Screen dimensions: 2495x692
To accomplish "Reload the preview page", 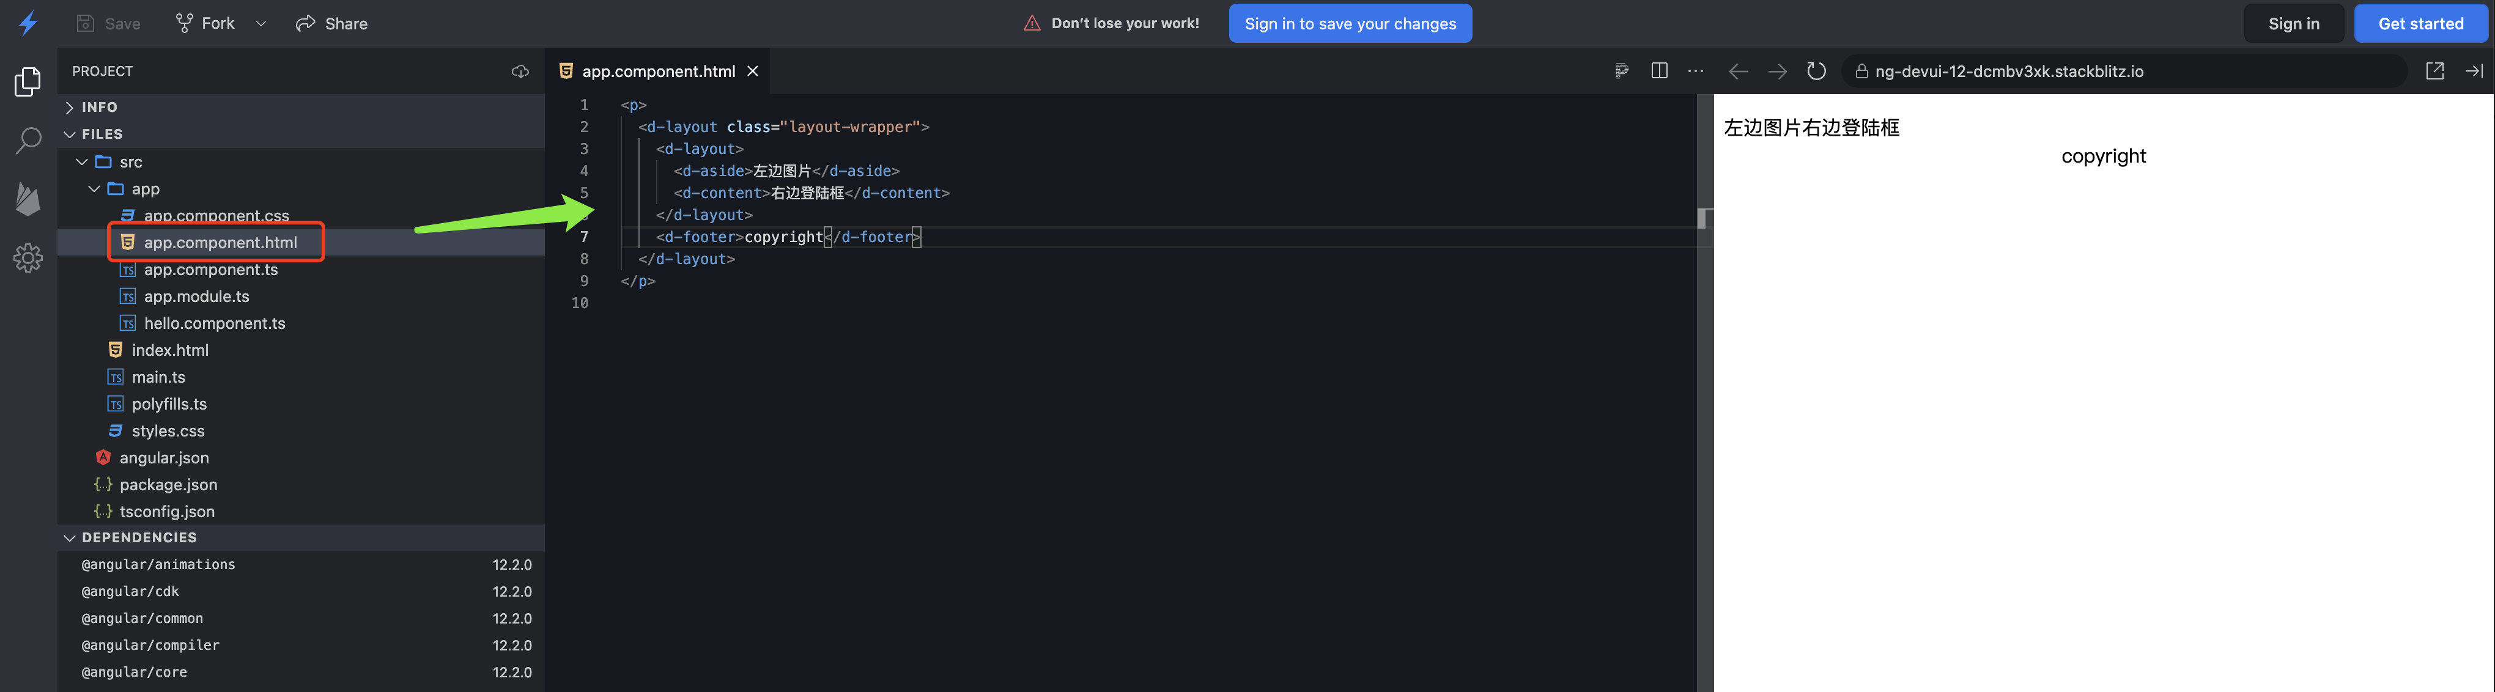I will click(x=1816, y=71).
